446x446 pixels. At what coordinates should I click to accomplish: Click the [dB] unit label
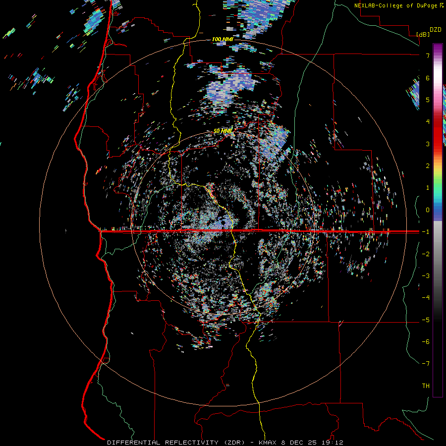click(423, 34)
